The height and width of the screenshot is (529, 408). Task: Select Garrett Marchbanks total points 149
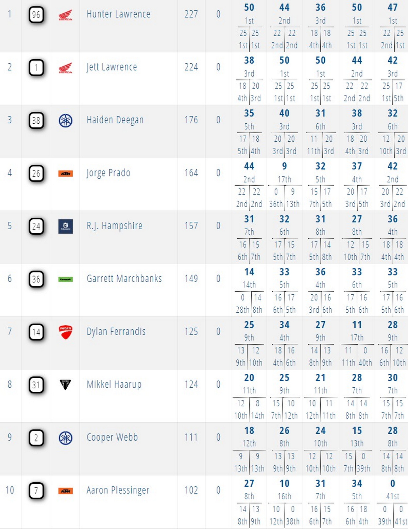[191, 279]
